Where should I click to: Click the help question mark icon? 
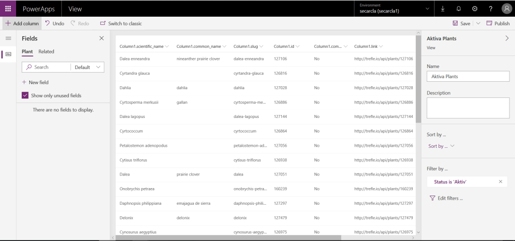coord(490,9)
